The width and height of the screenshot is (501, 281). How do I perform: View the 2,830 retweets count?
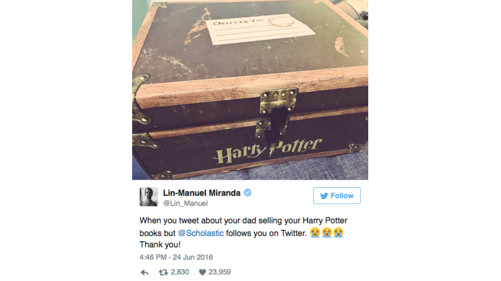[180, 272]
